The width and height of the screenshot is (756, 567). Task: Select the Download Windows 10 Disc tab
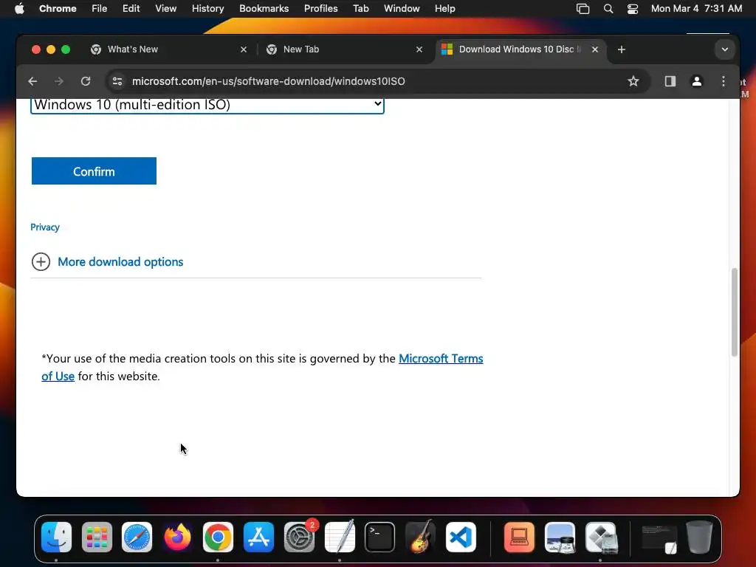(x=520, y=49)
